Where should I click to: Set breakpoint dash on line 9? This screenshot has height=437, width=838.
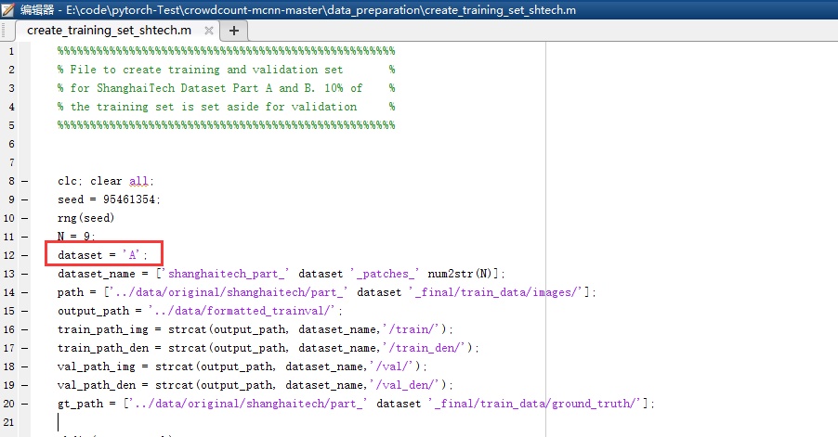point(24,199)
